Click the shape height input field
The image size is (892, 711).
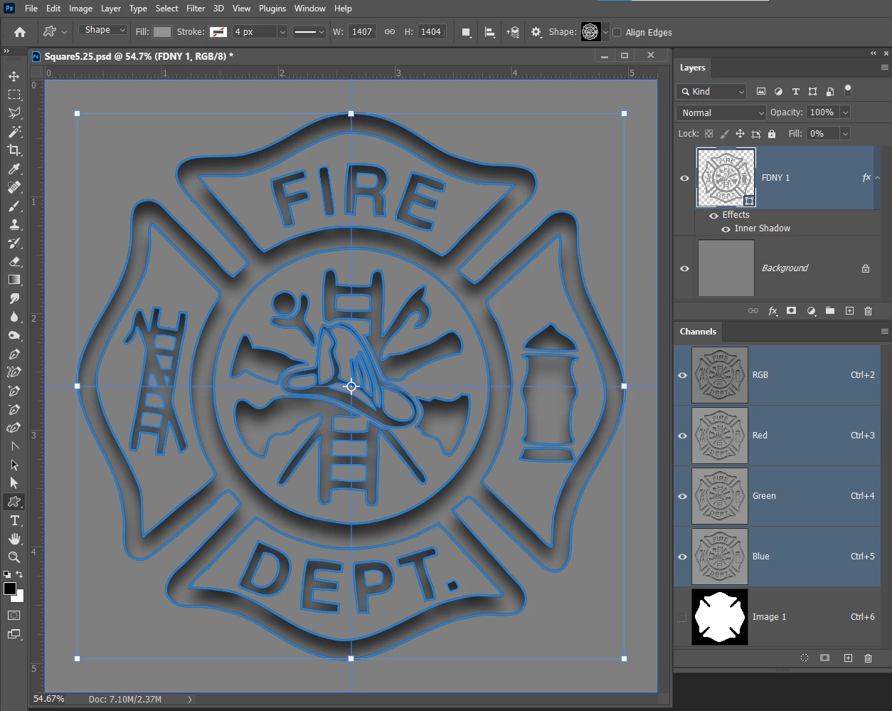pyautogui.click(x=431, y=32)
